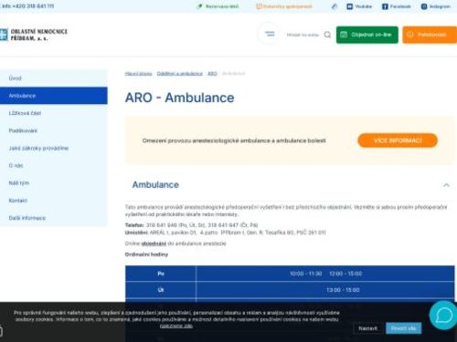The image size is (457, 342).
Task: Select Lůžková část in the sidebar
Action: [x=54, y=113]
